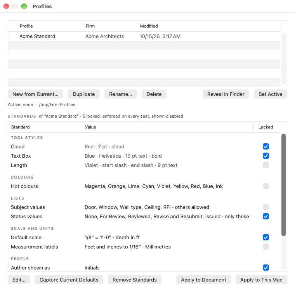Click the Value column header
Screen dimensions: 295x292
tap(169, 127)
